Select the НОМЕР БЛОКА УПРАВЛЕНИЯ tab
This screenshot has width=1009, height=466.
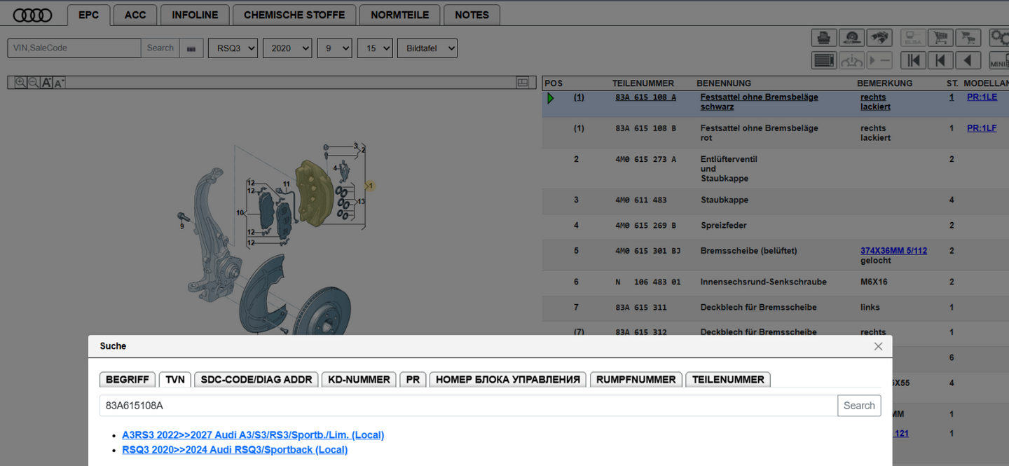(x=508, y=379)
